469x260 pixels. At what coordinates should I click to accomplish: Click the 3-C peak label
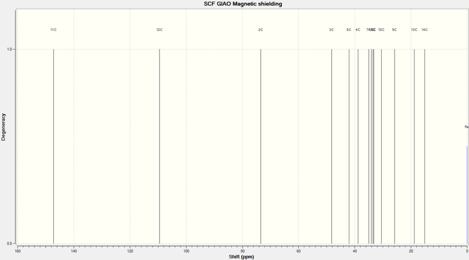click(331, 30)
